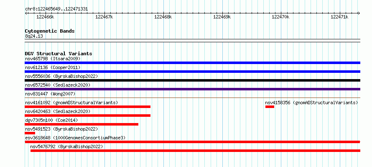Click the short red nsv4158356 variant bar
Viewport: 372px width, 167px height.
coord(270,107)
